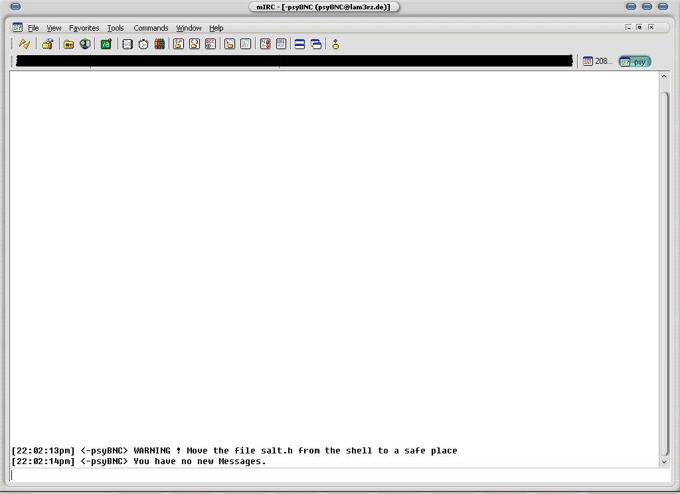Click the scrollbar up arrow
Viewport: 680px width, 494px height.
pos(664,76)
